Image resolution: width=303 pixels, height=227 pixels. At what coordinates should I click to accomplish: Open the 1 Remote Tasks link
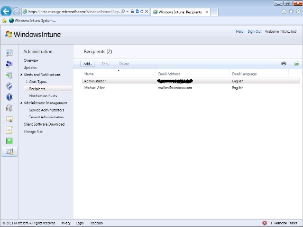283,223
